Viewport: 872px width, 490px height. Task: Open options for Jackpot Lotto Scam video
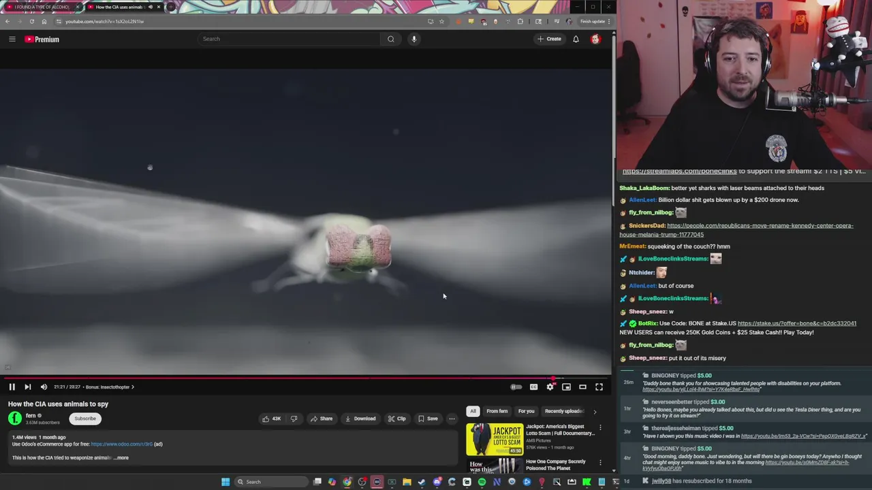(600, 427)
